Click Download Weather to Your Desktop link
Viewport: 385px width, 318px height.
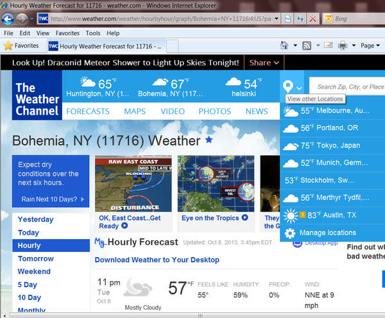[x=157, y=260]
